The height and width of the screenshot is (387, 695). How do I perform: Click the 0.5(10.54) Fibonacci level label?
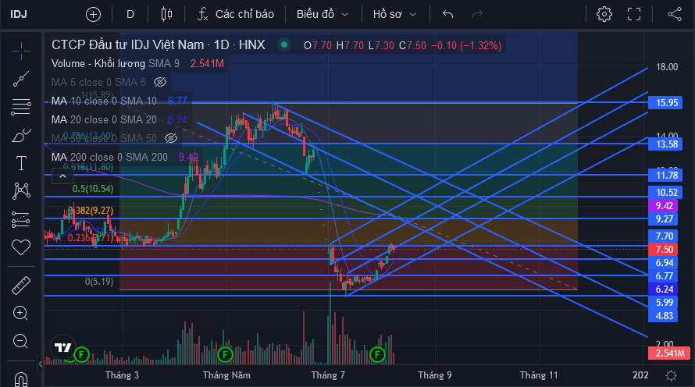tap(93, 189)
